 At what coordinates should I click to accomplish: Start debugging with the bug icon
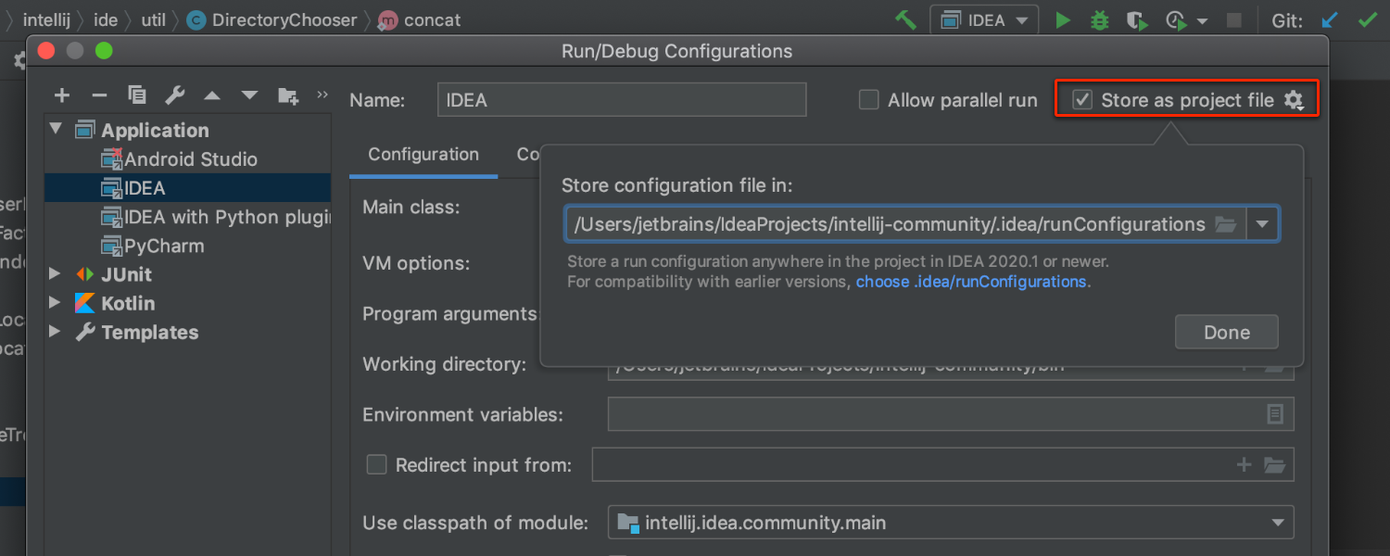click(1099, 19)
